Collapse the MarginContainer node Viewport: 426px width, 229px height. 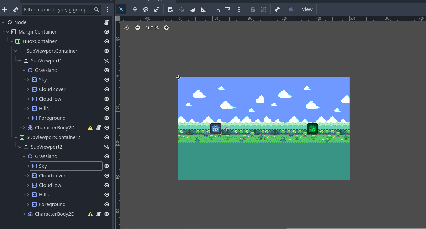(8, 31)
